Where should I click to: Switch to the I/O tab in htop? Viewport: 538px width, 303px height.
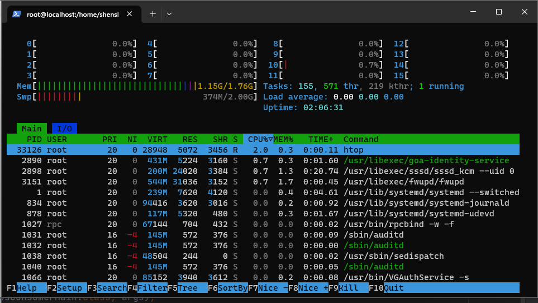[x=65, y=129]
